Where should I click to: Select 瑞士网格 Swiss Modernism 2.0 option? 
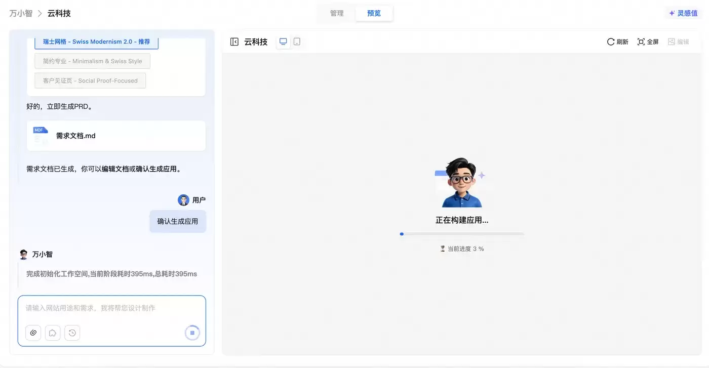96,42
